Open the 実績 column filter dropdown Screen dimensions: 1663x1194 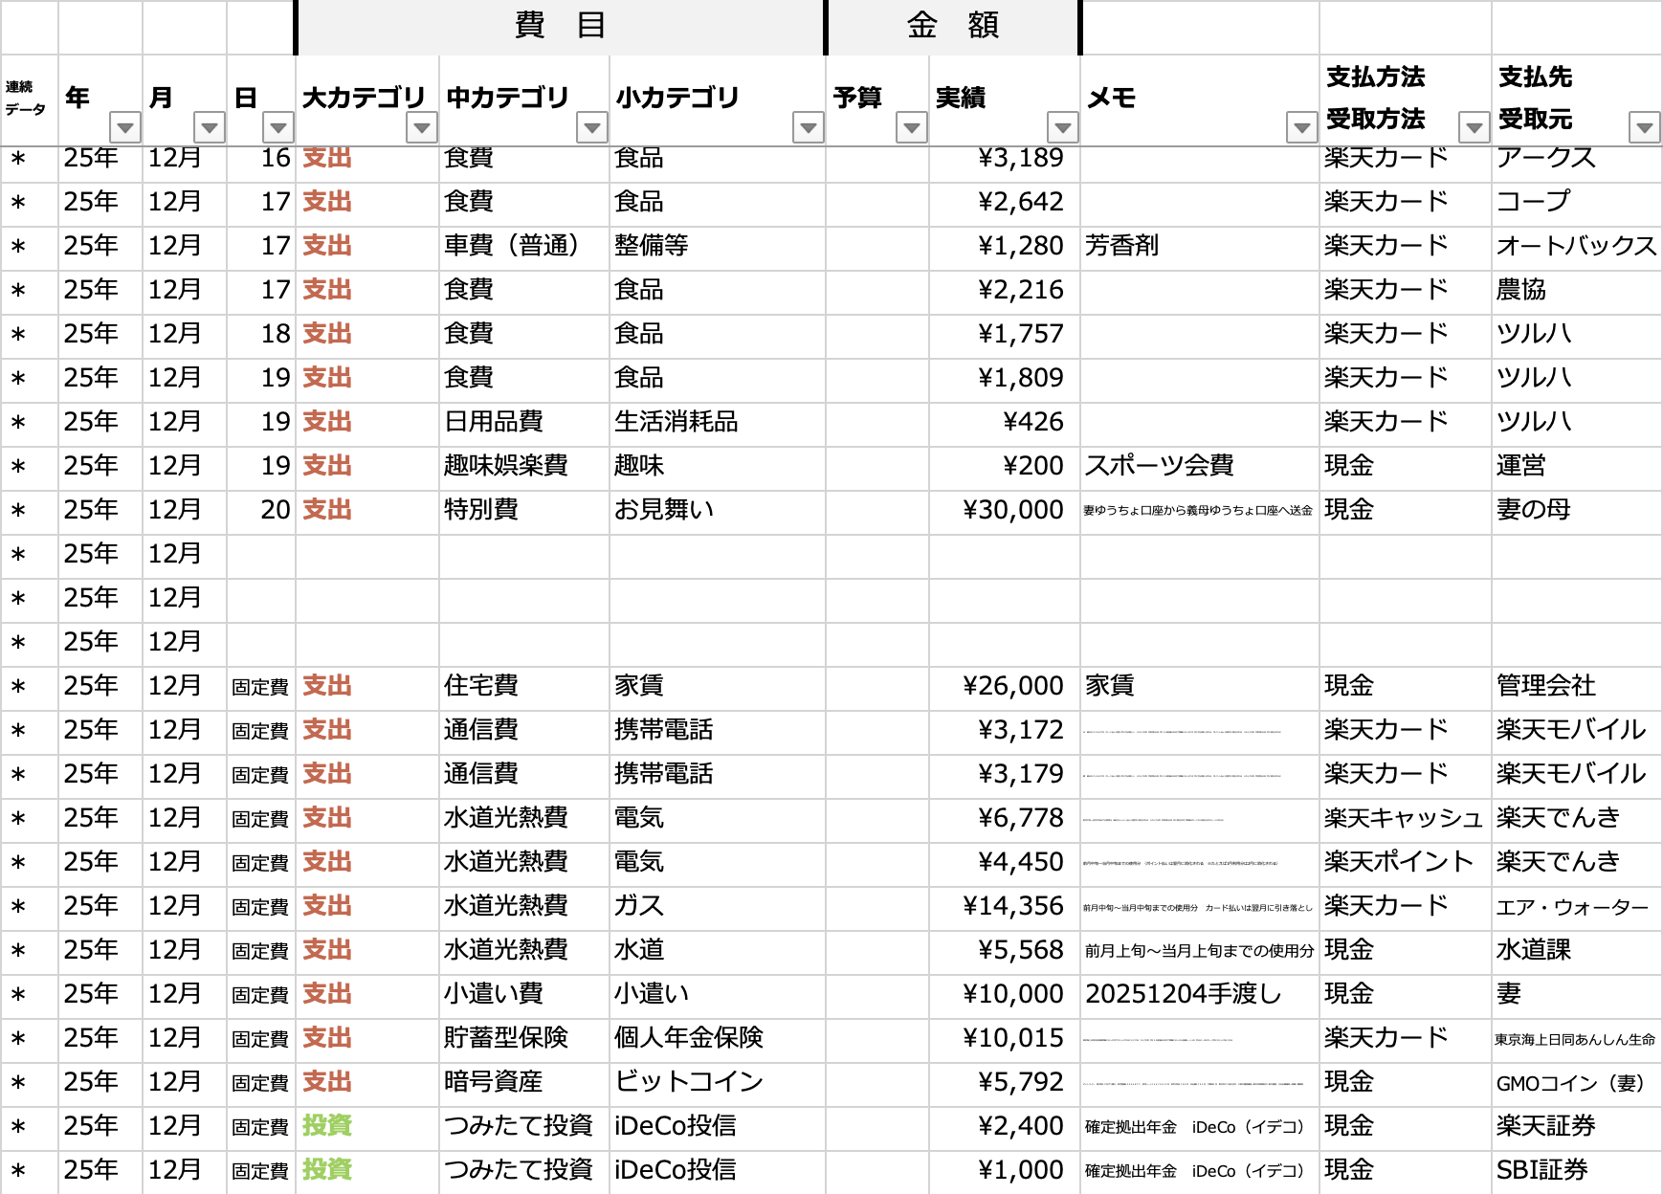pos(1062,127)
